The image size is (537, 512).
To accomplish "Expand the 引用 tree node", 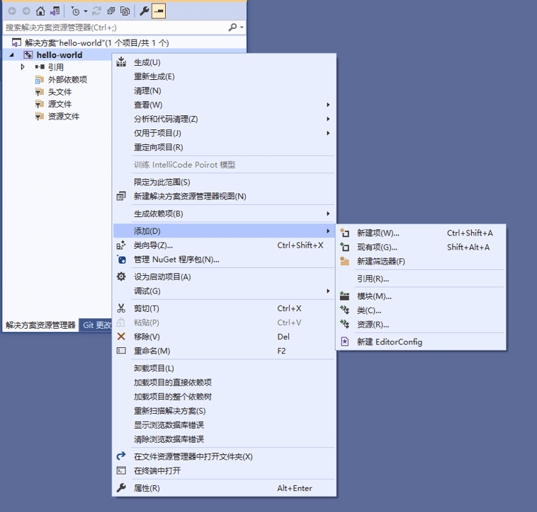I will click(x=23, y=67).
